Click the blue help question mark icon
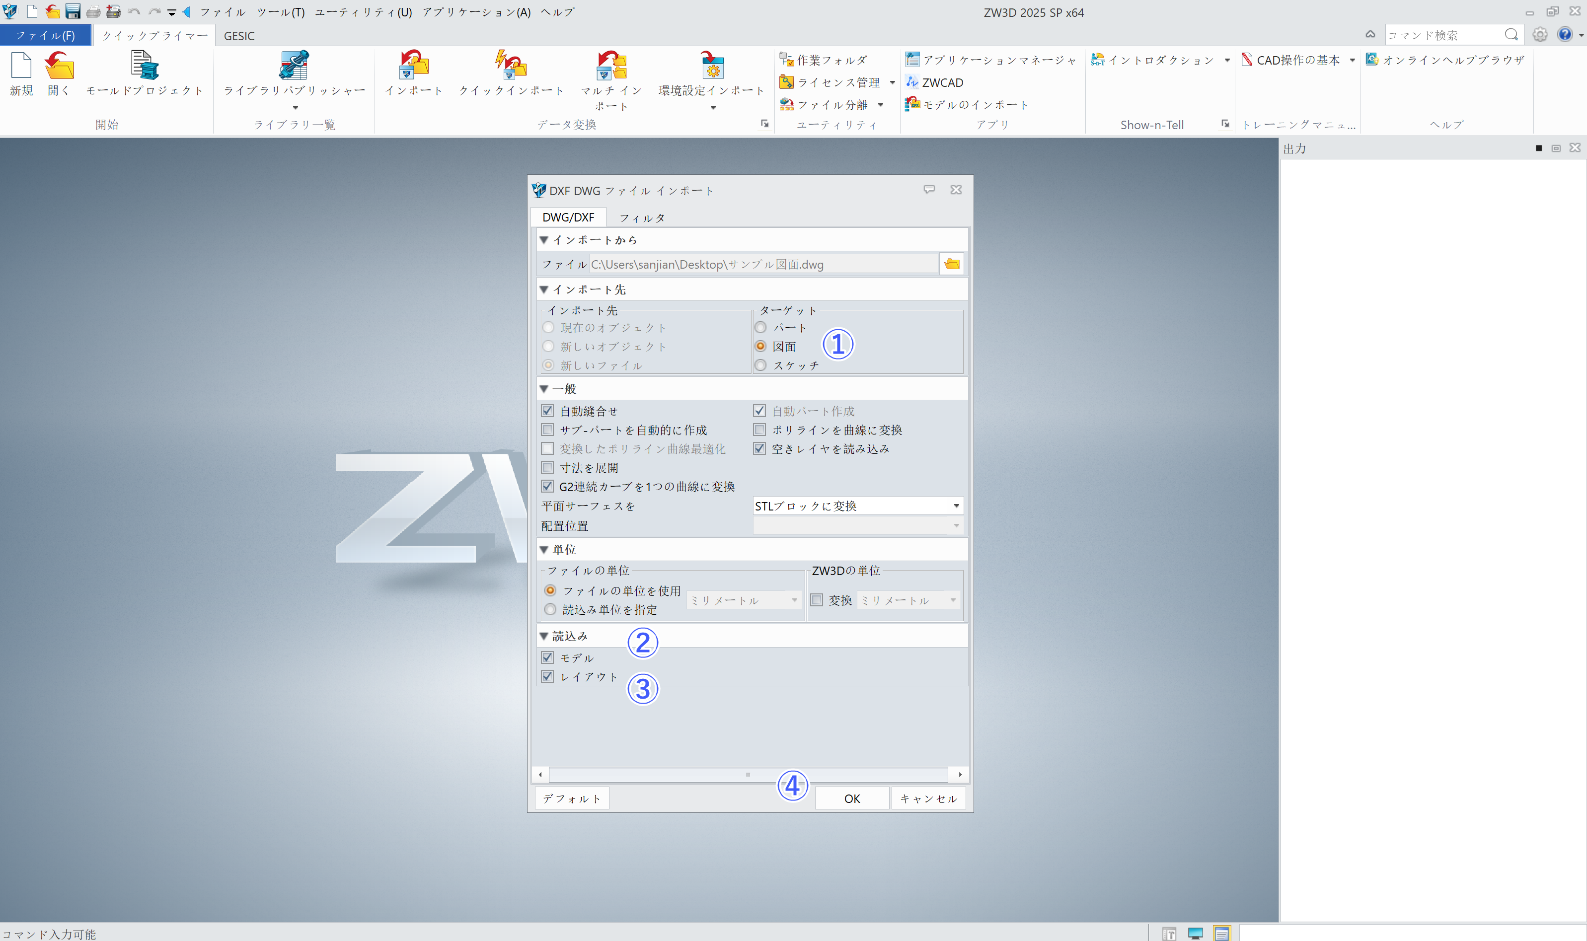The image size is (1587, 941). (x=1565, y=35)
